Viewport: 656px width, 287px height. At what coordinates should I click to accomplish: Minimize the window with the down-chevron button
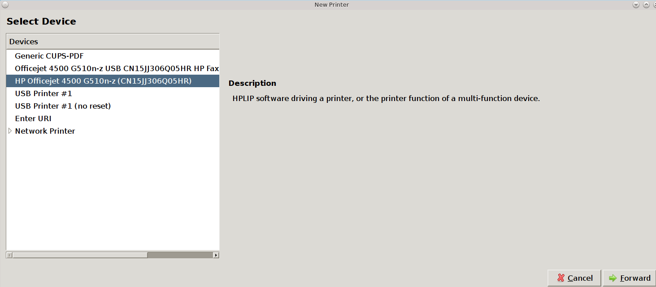coord(636,4)
